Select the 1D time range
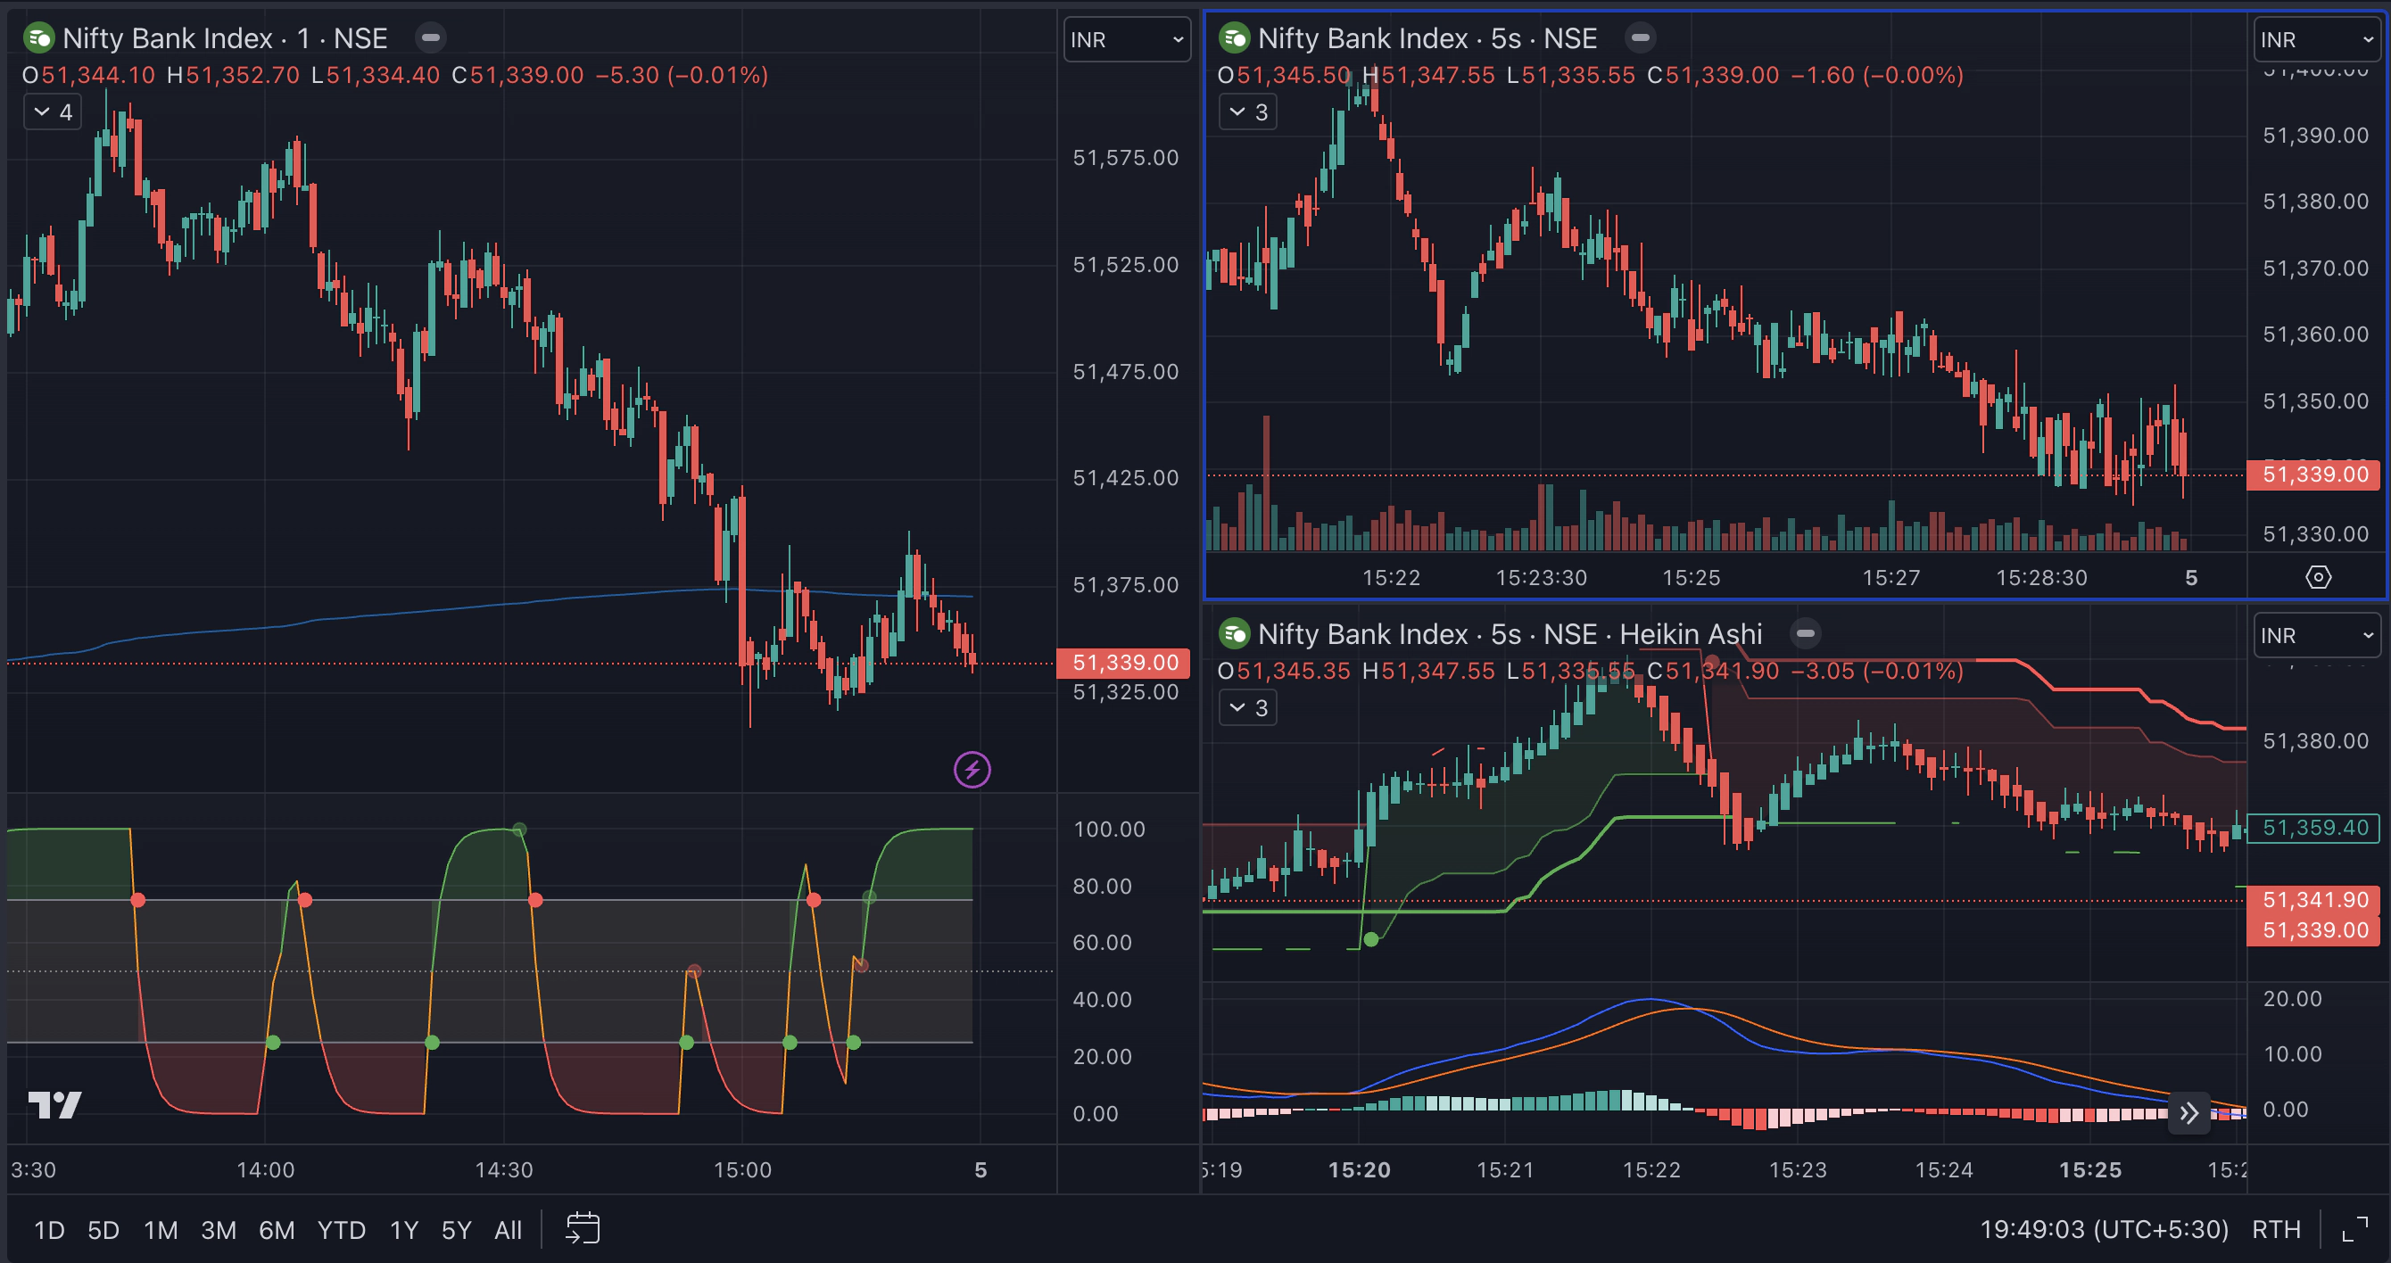The width and height of the screenshot is (2391, 1263). point(49,1230)
